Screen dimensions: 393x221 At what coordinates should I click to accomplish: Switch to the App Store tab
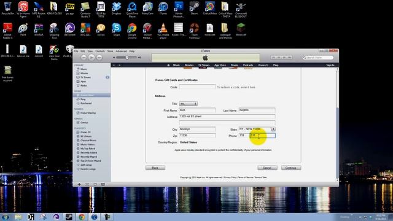220,65
